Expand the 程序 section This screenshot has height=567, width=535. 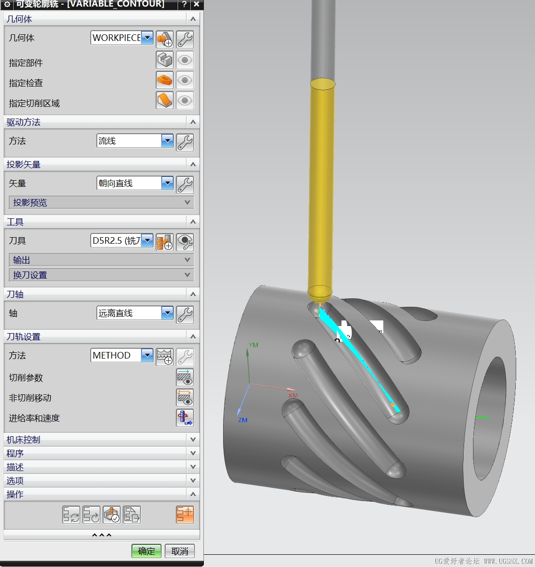click(101, 454)
